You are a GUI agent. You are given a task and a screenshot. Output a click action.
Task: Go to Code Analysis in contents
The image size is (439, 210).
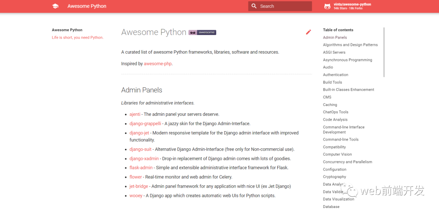(335, 119)
